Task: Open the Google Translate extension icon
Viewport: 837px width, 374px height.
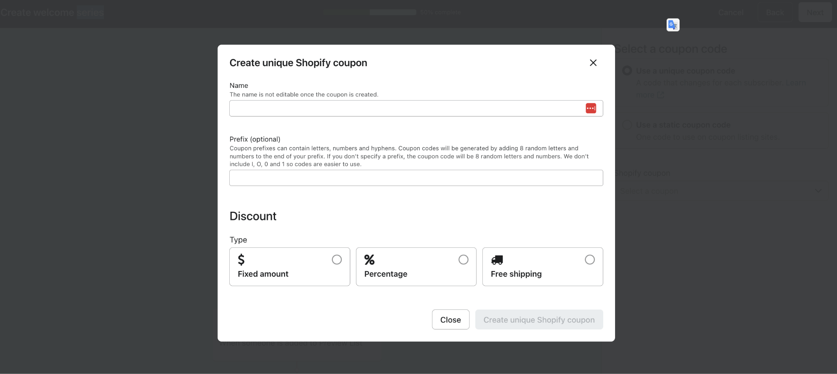Action: 673,25
